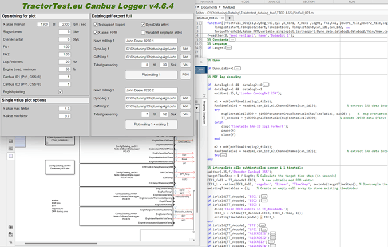The image size is (388, 247).
Task: Click Engine Load, minimum percent field
Action: click(65, 70)
